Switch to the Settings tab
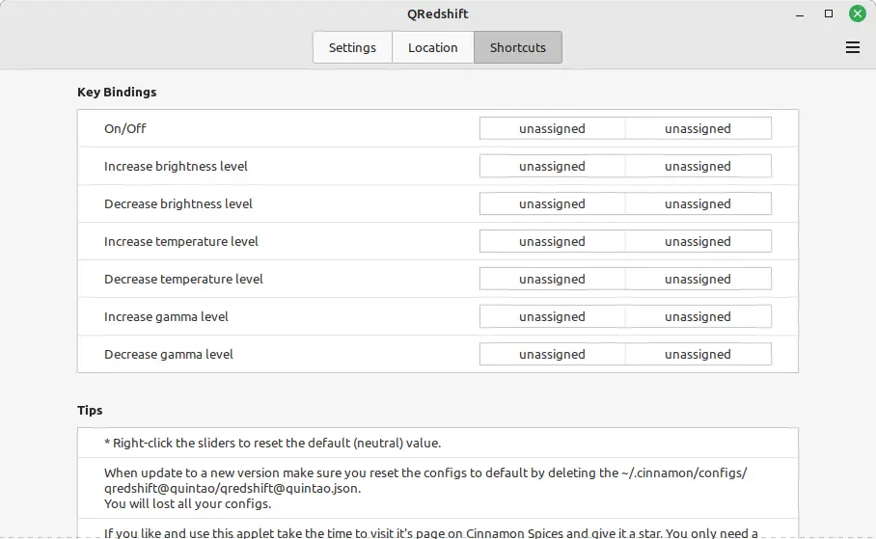The image size is (876, 539). coord(352,47)
